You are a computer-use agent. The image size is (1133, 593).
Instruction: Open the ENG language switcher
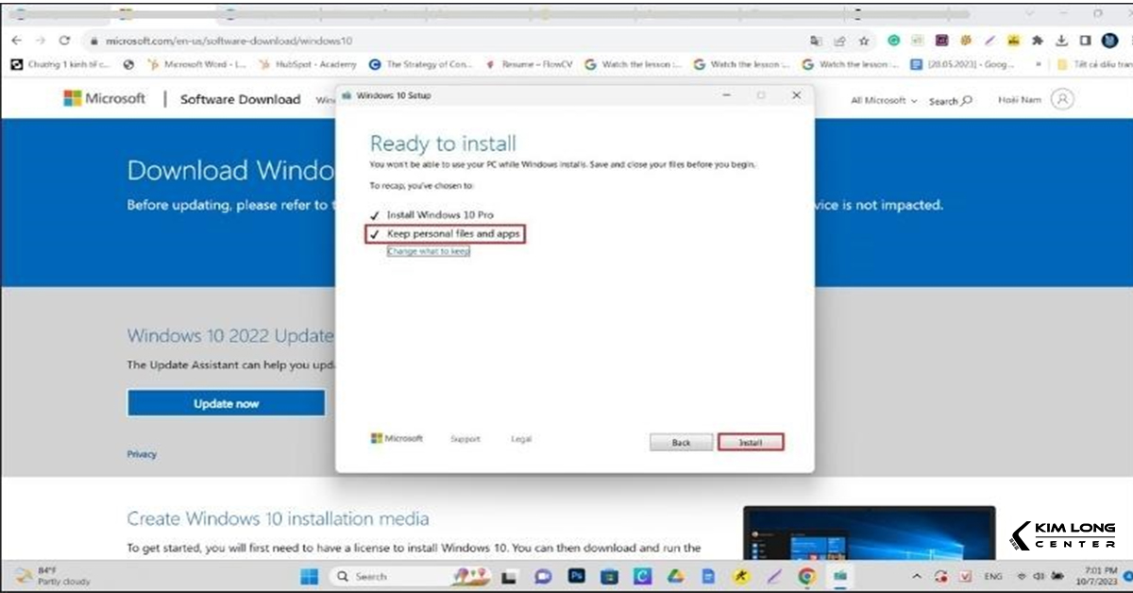pos(994,576)
